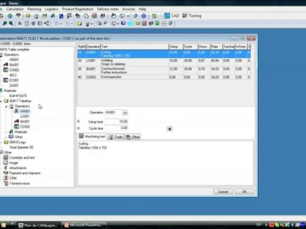
Task: Click the blue sphere icon in top toolbar
Action: tap(143, 16)
